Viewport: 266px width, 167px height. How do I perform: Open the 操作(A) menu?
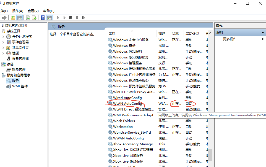(x=18, y=11)
